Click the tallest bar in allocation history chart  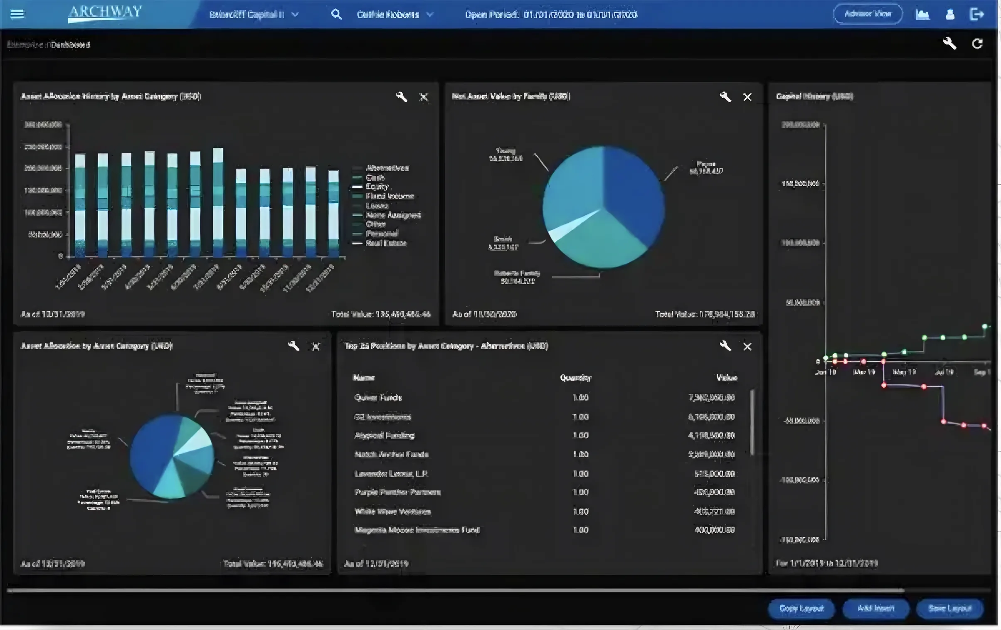pyautogui.click(x=218, y=202)
